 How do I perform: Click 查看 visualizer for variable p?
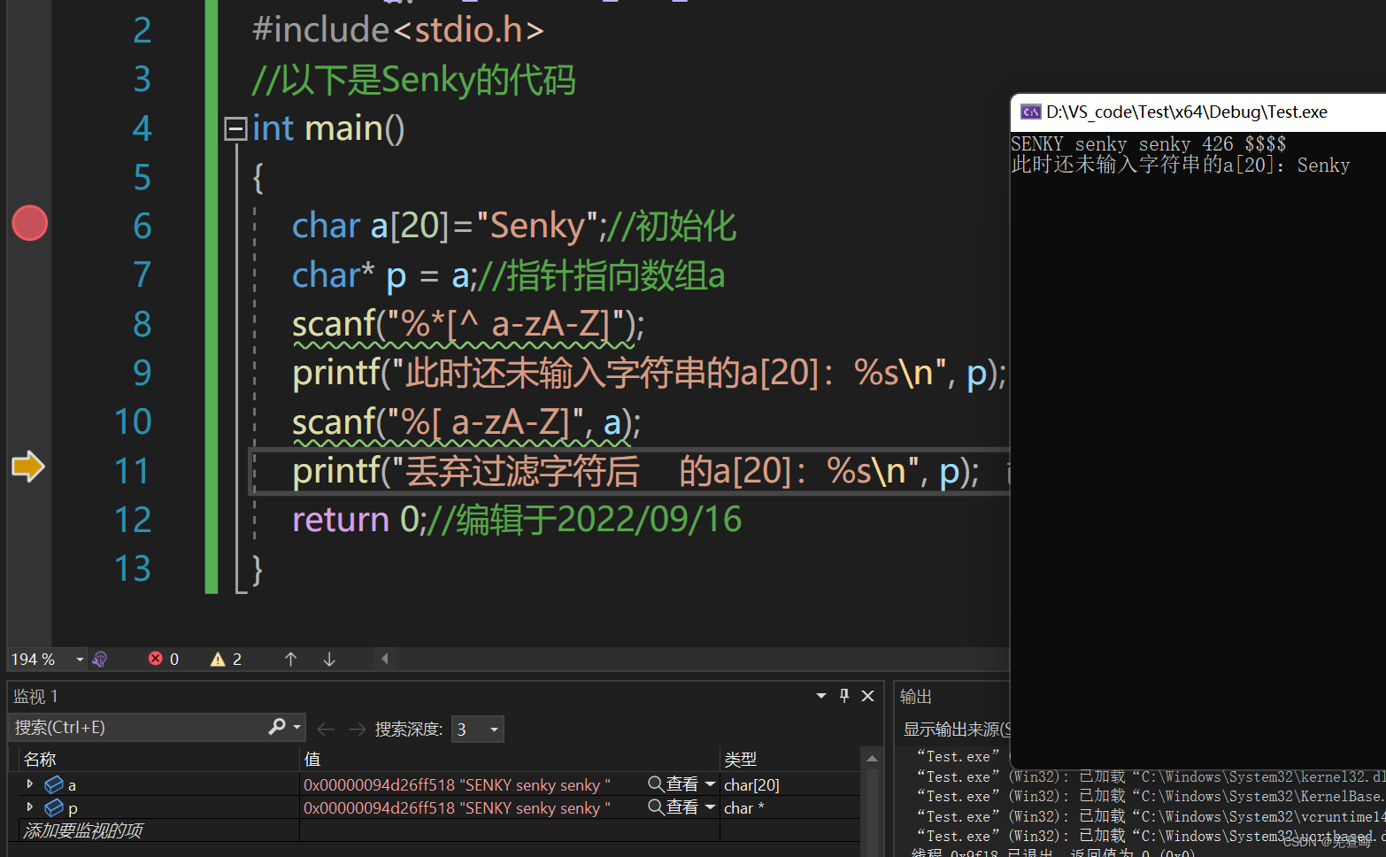point(674,807)
